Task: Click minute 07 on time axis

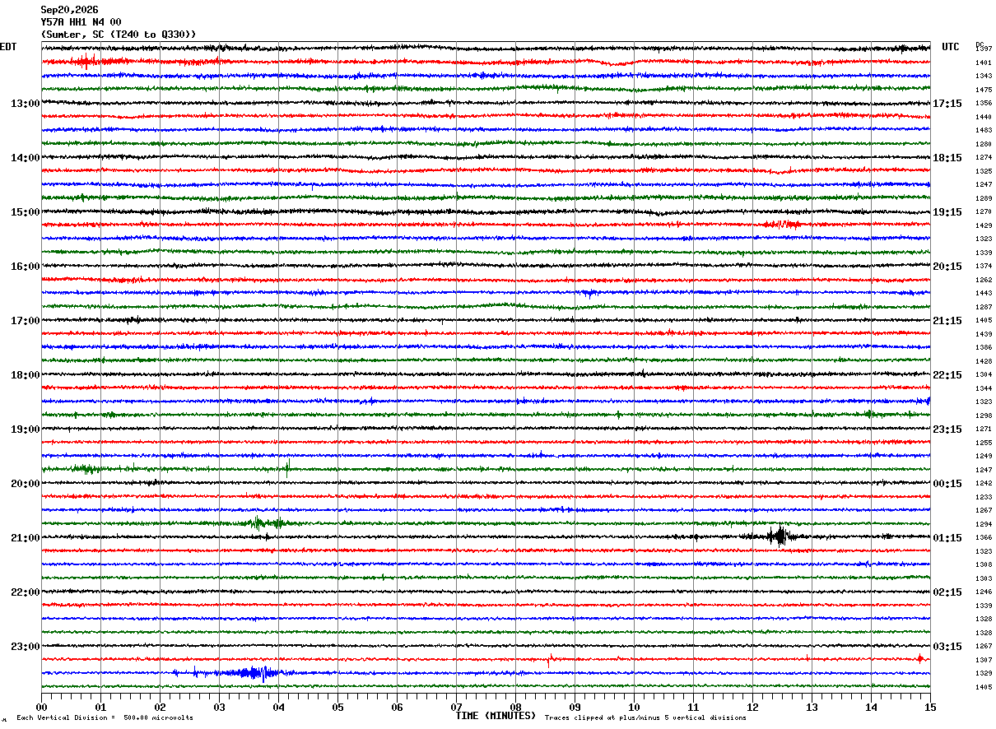Action: pyautogui.click(x=456, y=707)
